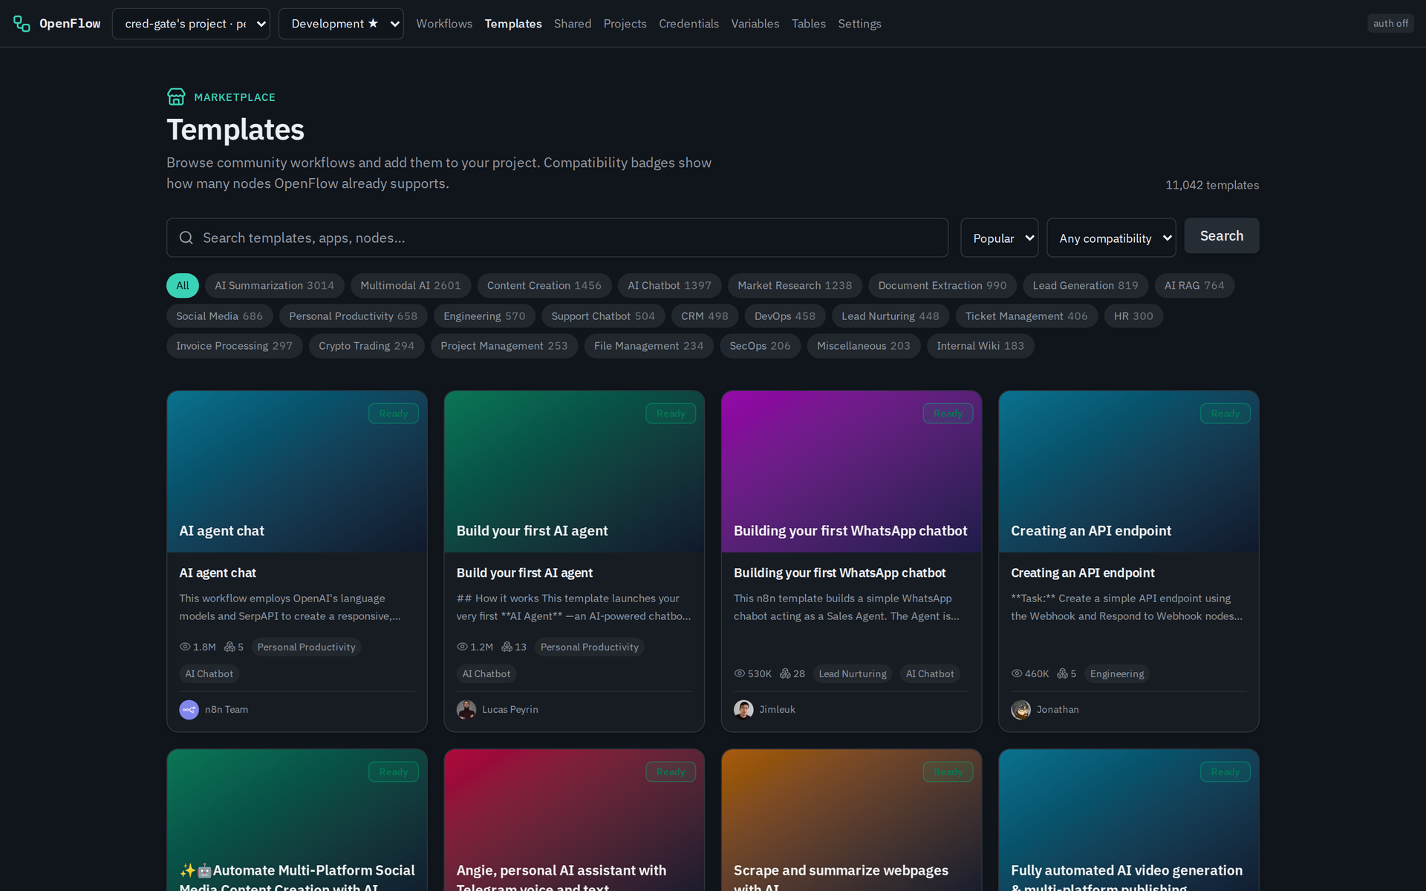Select the Support Chatbot category chip
The image size is (1426, 891).
[603, 316]
